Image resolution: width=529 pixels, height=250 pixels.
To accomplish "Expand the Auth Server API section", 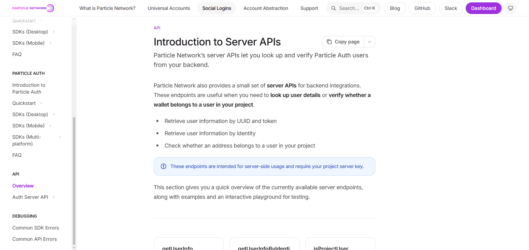I will click(54, 197).
